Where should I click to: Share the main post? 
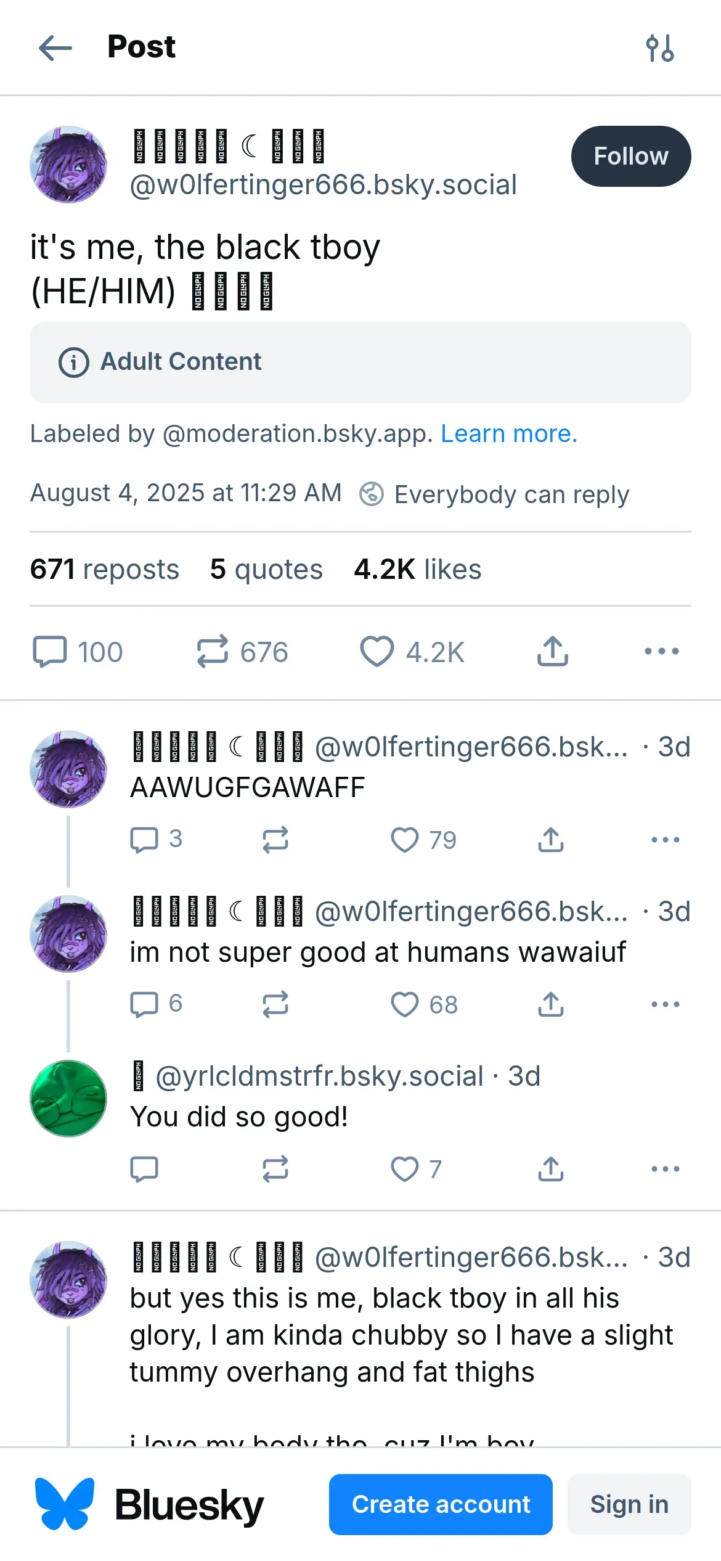pyautogui.click(x=552, y=652)
